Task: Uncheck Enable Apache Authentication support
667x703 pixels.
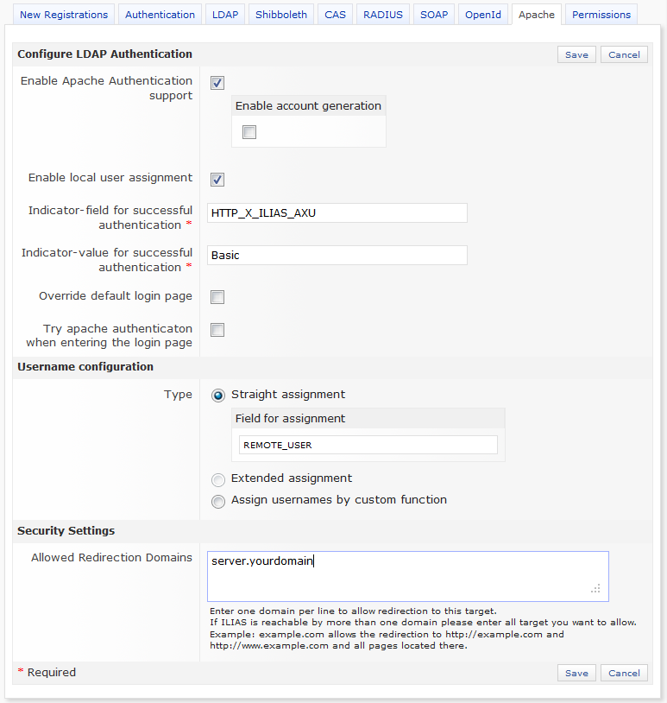Action: coord(217,83)
